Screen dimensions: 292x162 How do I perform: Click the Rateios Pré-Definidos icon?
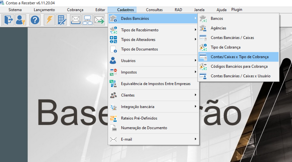(x=113, y=118)
